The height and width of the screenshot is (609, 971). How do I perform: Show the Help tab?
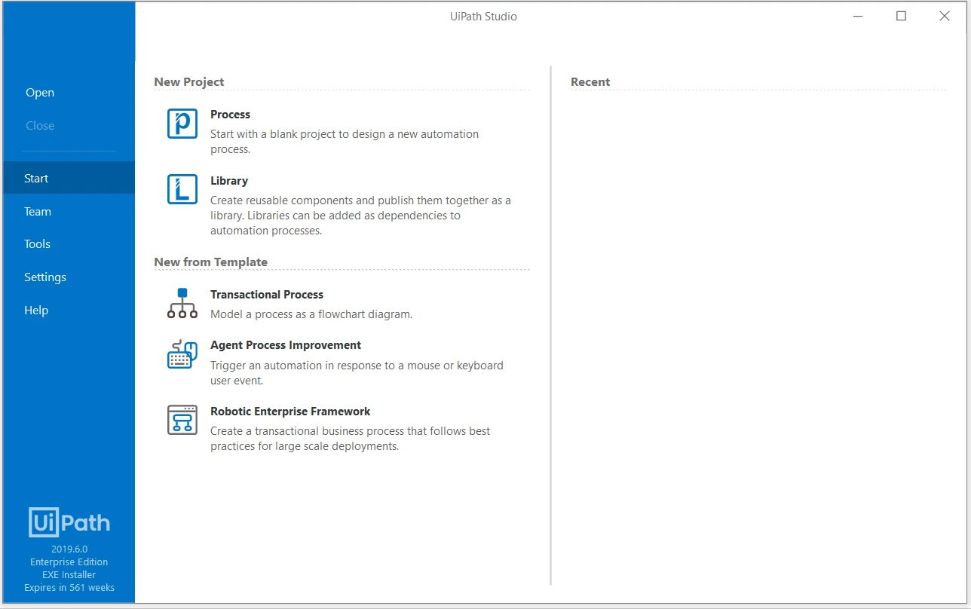click(36, 311)
